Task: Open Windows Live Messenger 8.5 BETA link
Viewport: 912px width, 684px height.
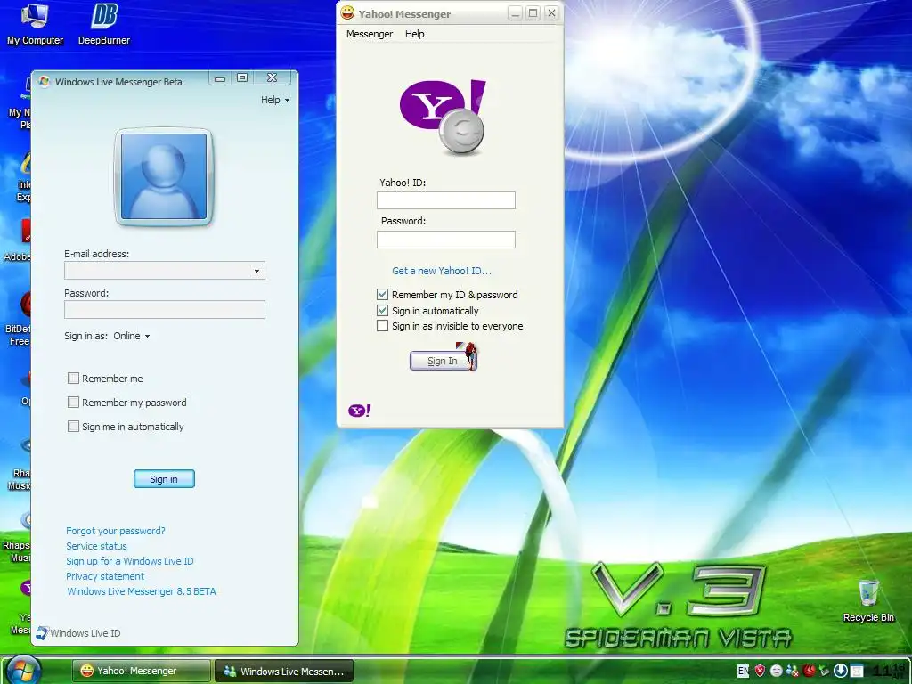Action: (142, 591)
